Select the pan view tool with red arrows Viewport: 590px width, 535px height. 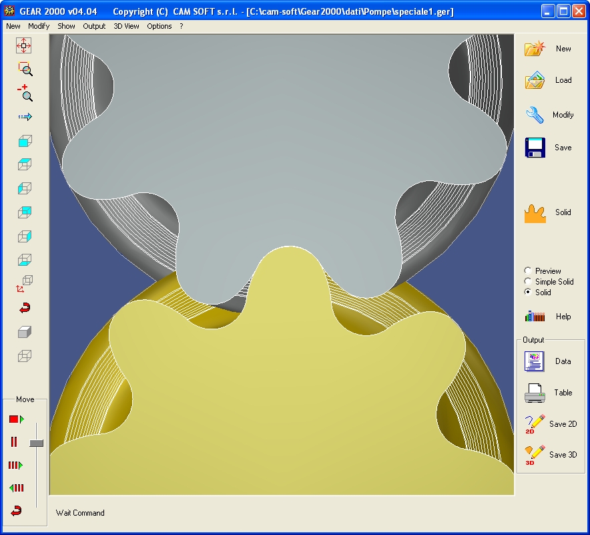tap(24, 45)
